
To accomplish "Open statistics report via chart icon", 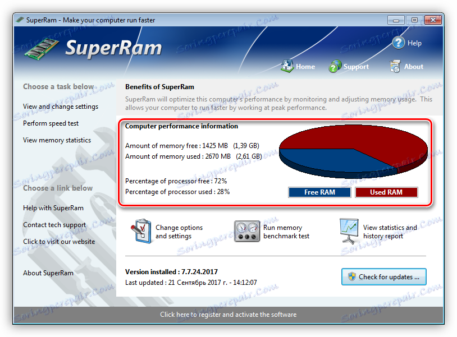I will click(x=350, y=229).
